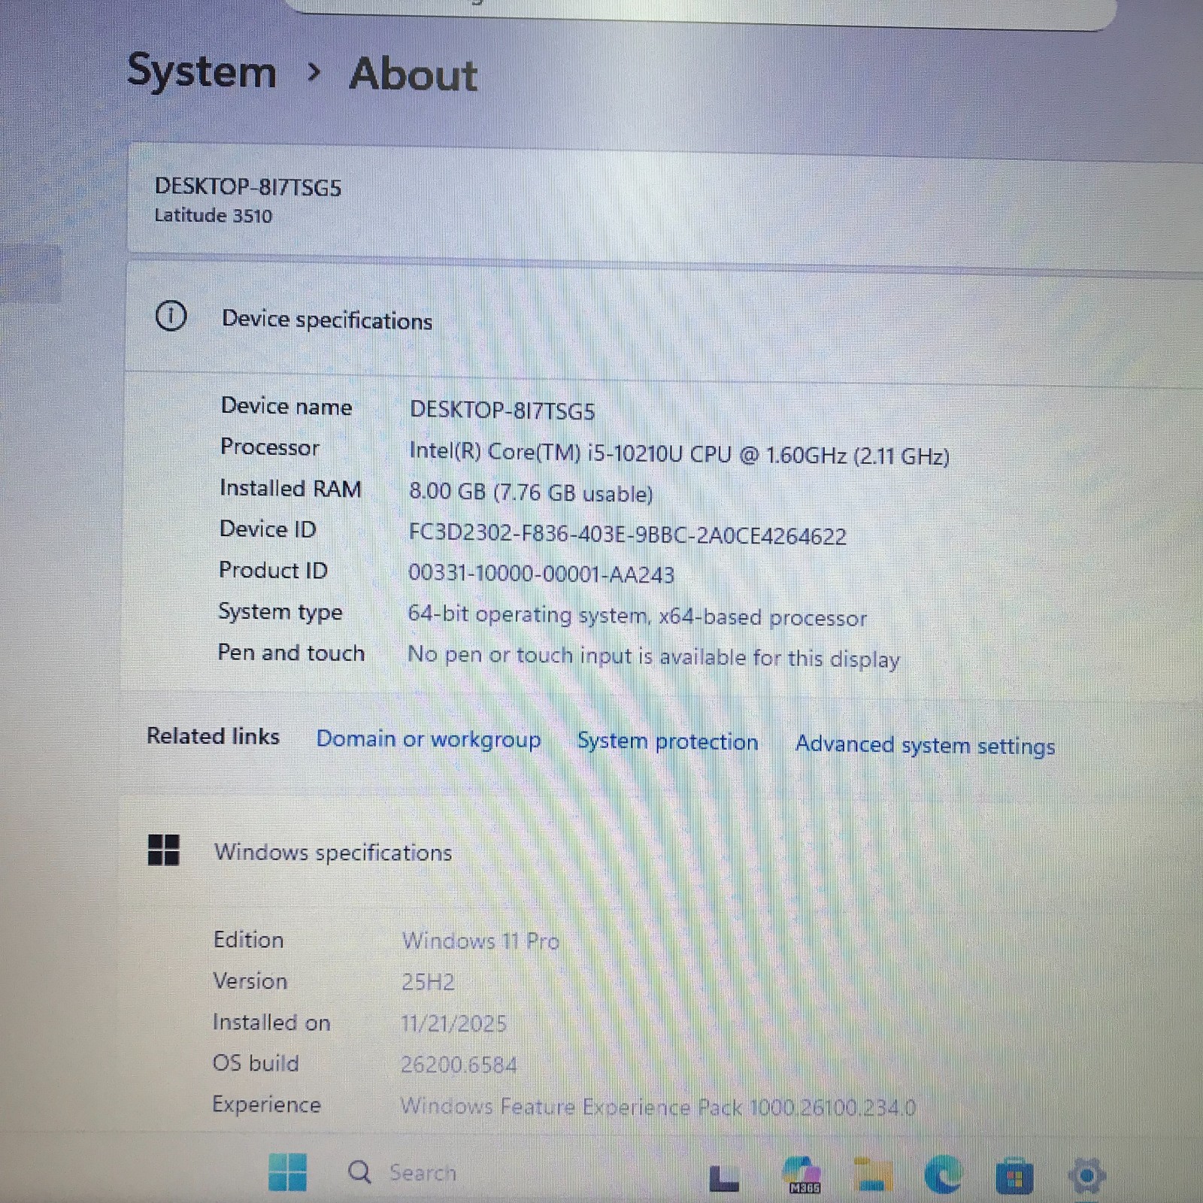Screen dimensions: 1203x1203
Task: Go back to System in breadcrumb
Action: point(202,71)
